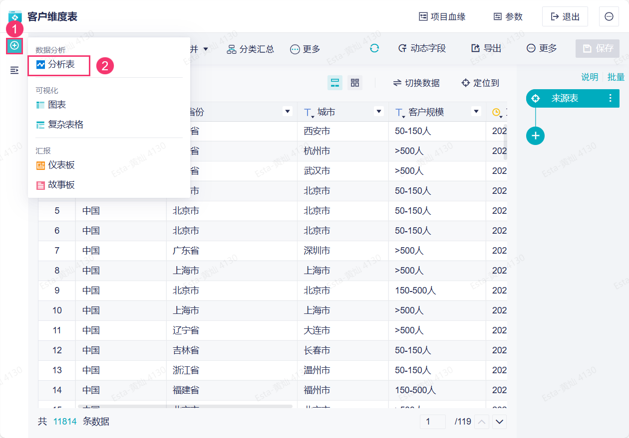Click the 保存 button
629x438 pixels.
pos(598,48)
